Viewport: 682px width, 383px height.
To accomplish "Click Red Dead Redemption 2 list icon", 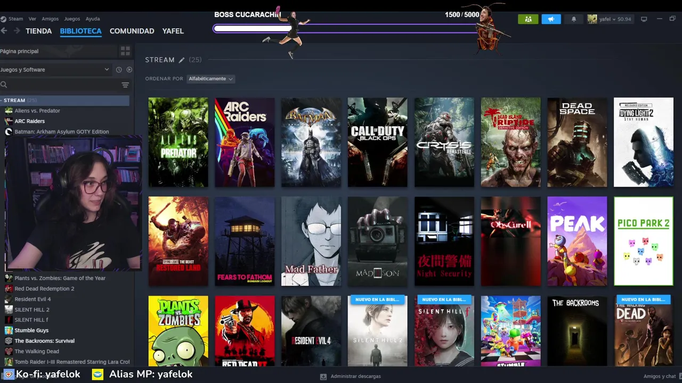I will [x=9, y=289].
